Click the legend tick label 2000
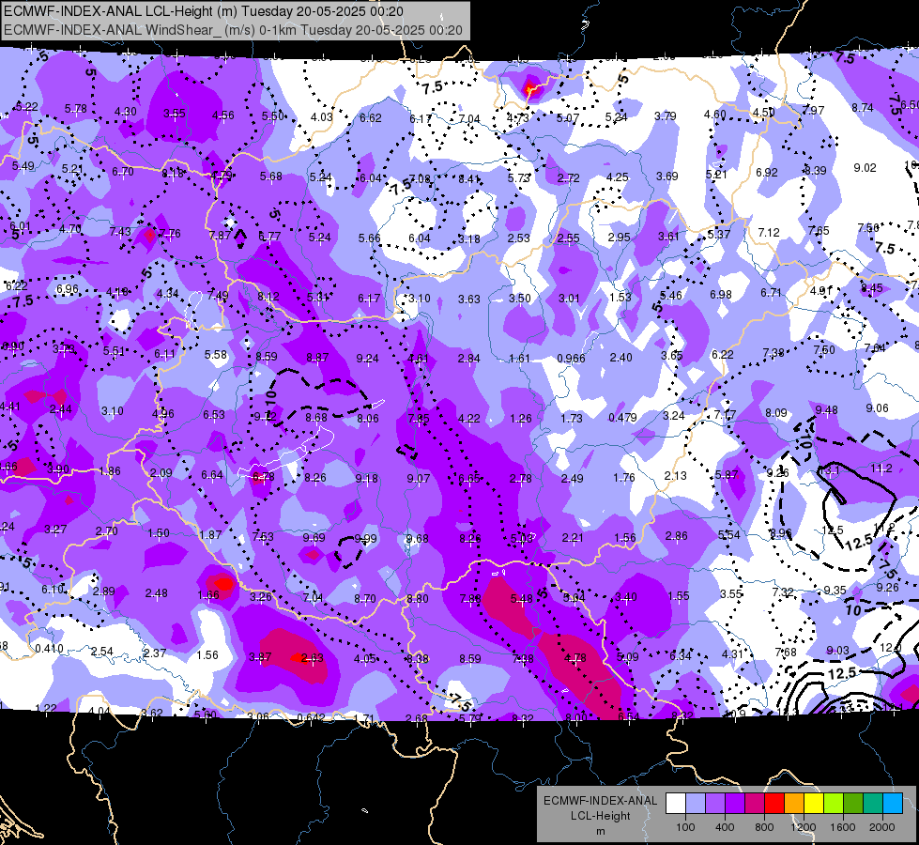 tap(882, 827)
